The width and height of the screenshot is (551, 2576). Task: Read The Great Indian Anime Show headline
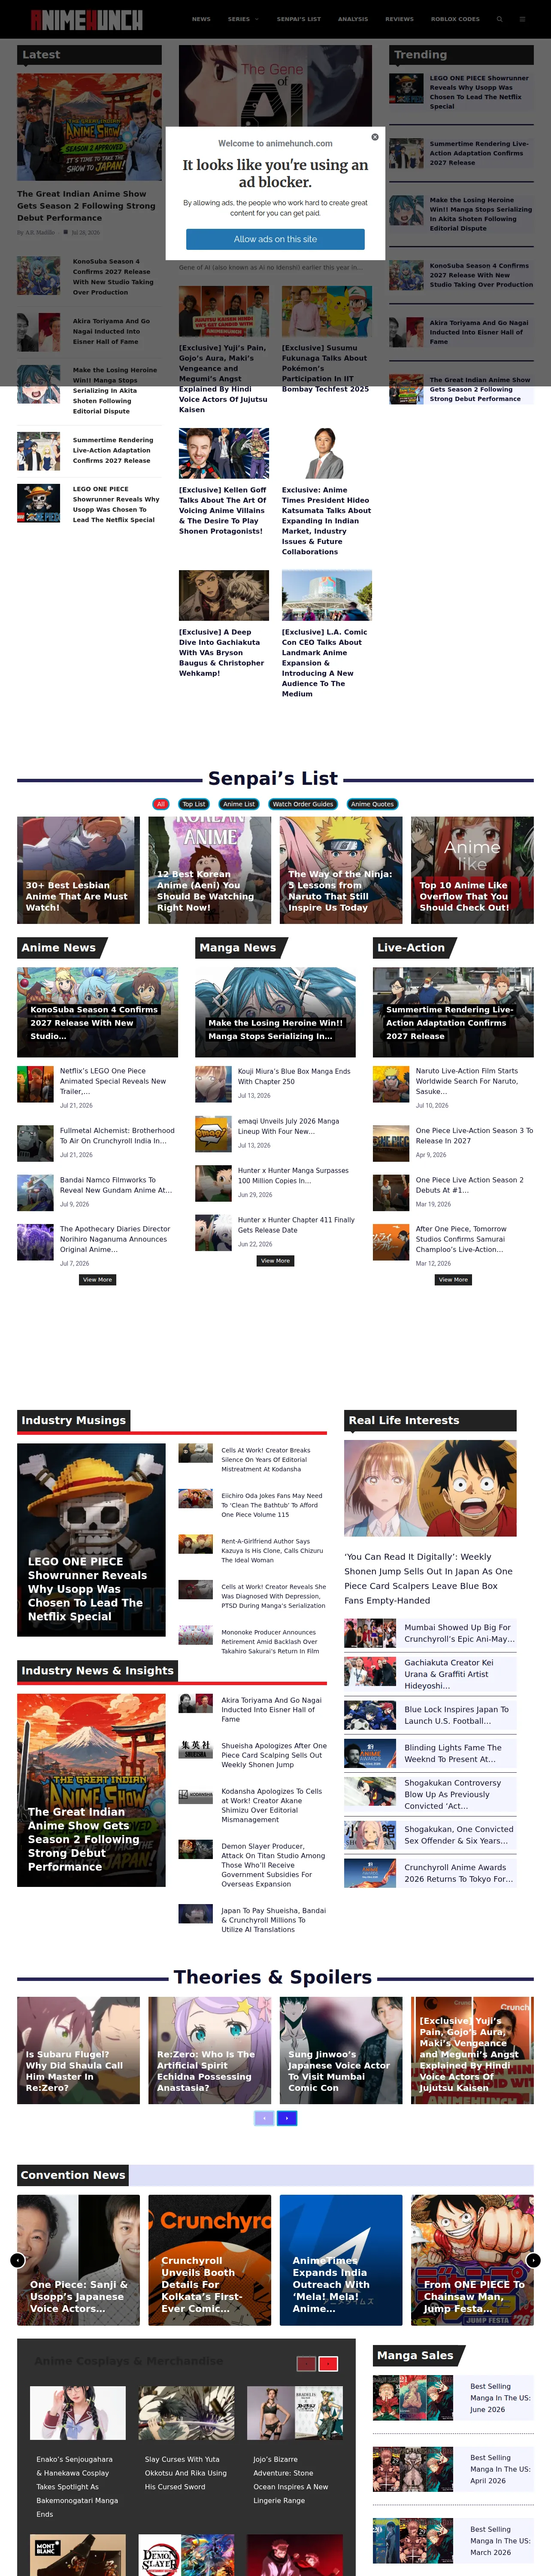[86, 206]
